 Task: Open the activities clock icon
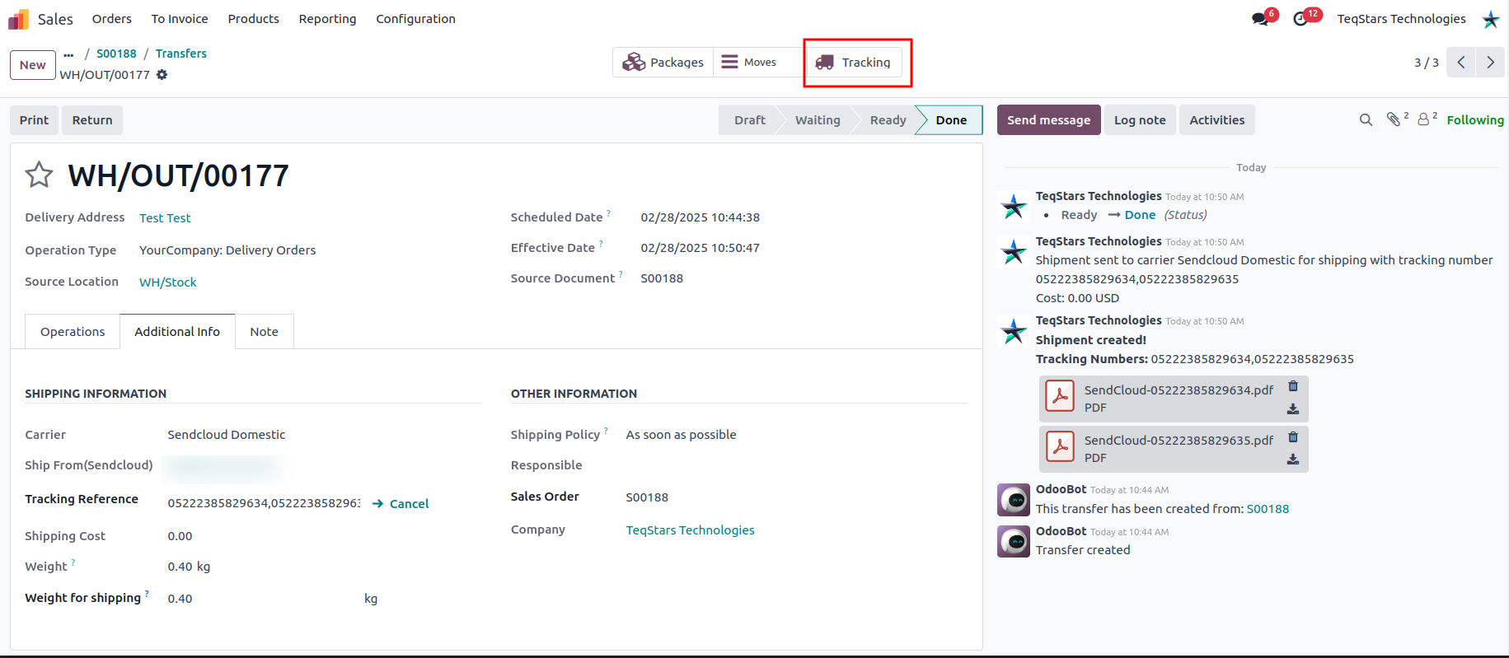[1300, 19]
